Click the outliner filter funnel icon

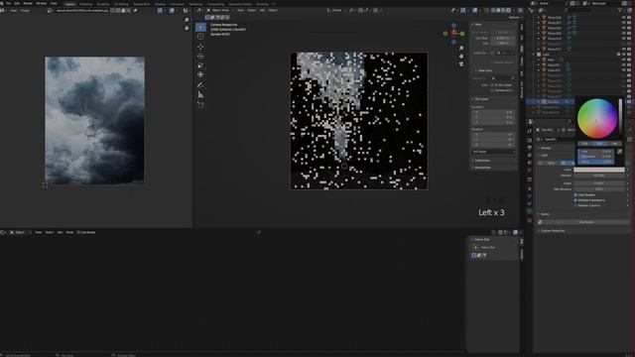point(620,10)
